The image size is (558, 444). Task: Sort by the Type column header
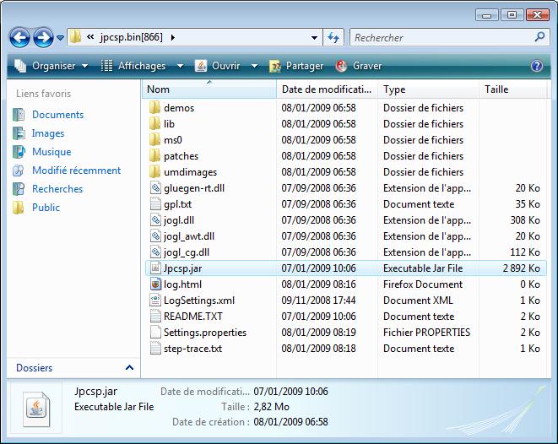pos(428,89)
